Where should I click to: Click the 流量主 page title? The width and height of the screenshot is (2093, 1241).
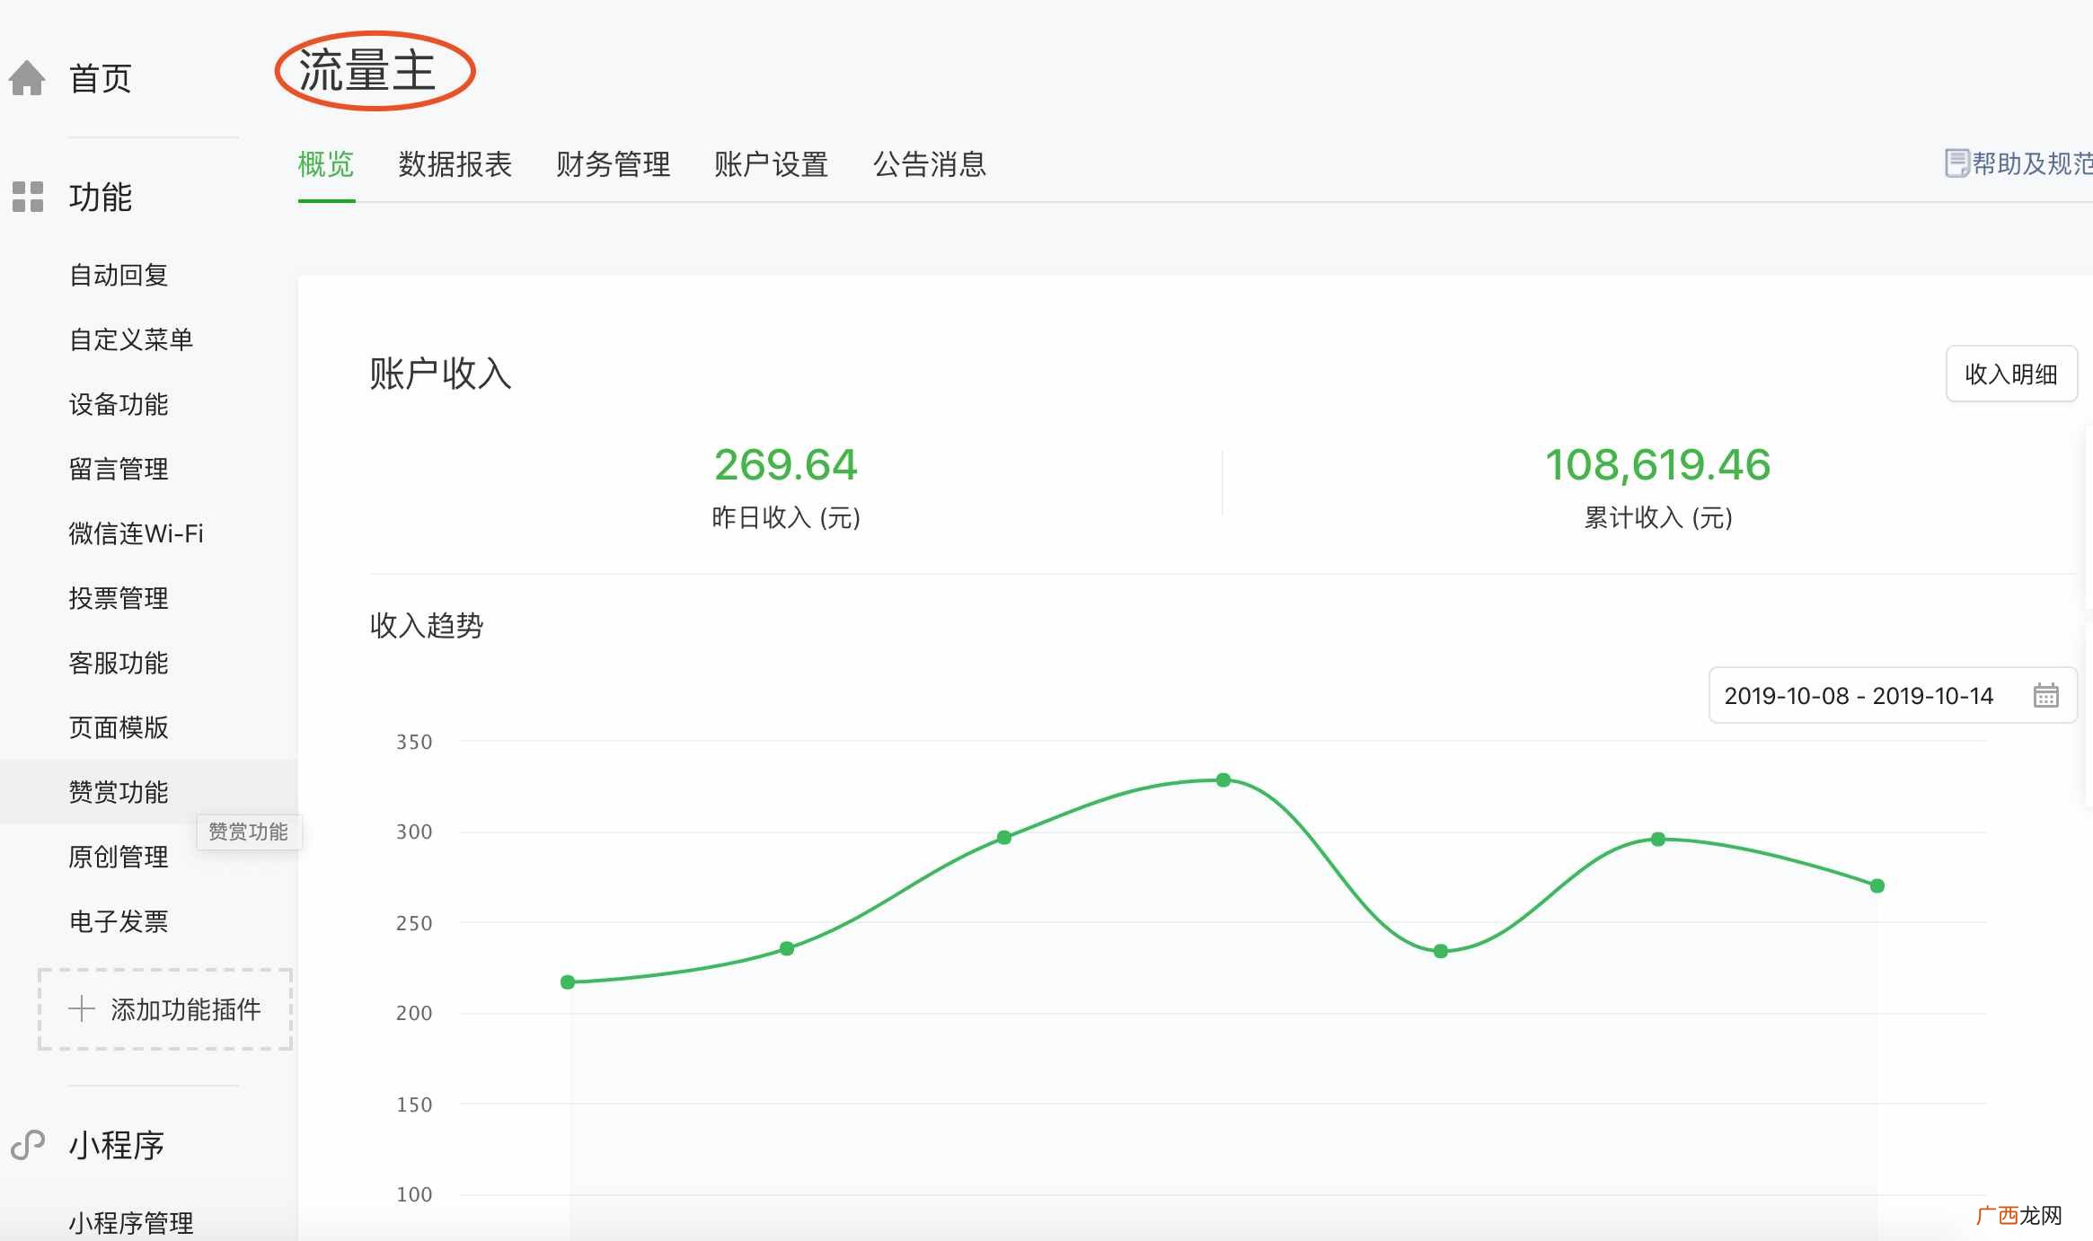click(x=367, y=71)
